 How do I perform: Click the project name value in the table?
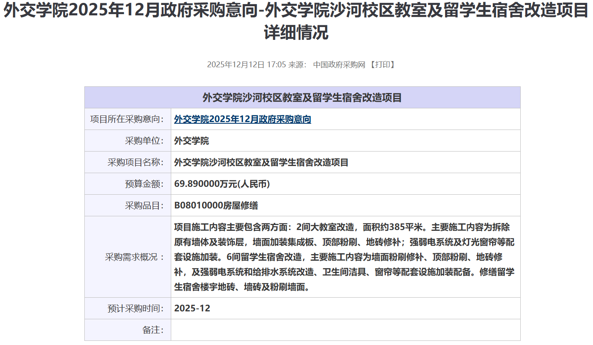pos(261,163)
